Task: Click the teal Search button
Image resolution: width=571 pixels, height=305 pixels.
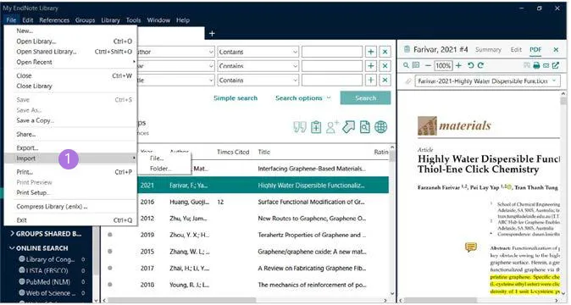Action: (x=365, y=98)
